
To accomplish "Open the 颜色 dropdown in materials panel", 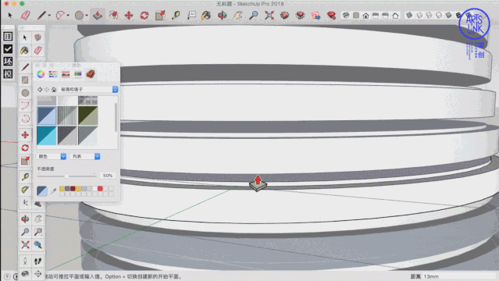I will click(x=52, y=156).
